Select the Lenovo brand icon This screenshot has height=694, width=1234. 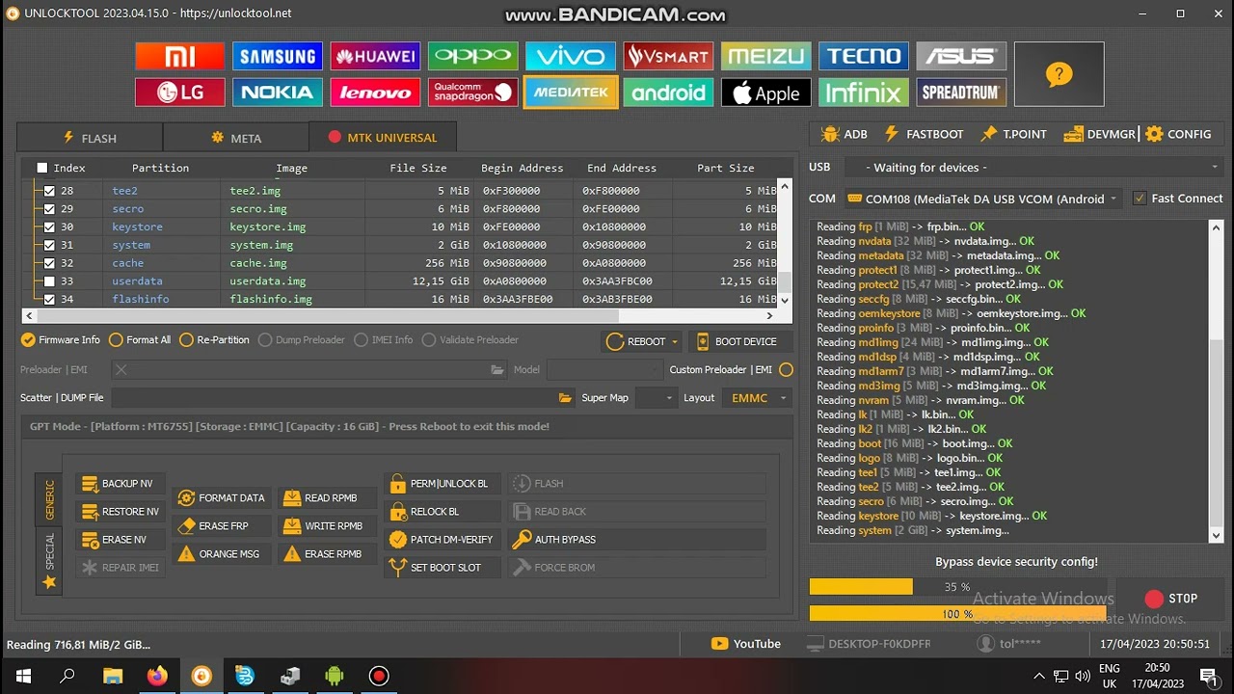point(375,93)
